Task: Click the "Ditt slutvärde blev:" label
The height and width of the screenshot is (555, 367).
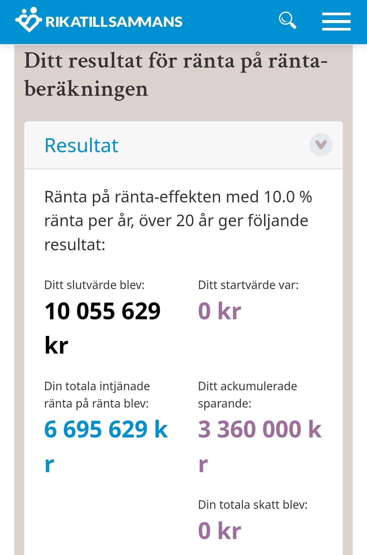Action: tap(94, 285)
